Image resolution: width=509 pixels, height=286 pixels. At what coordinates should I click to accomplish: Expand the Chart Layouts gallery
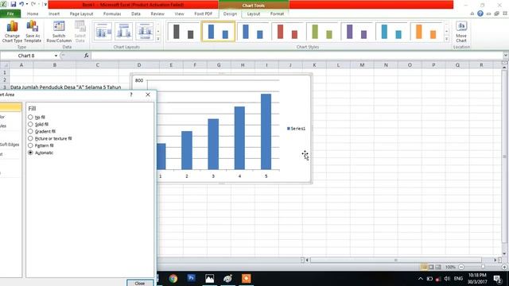pyautogui.click(x=158, y=39)
